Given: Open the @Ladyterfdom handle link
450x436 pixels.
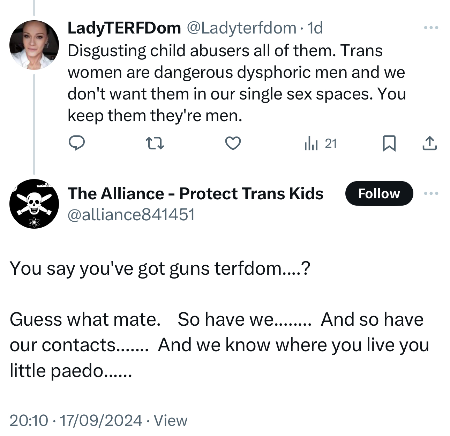Looking at the screenshot, I should tap(242, 28).
